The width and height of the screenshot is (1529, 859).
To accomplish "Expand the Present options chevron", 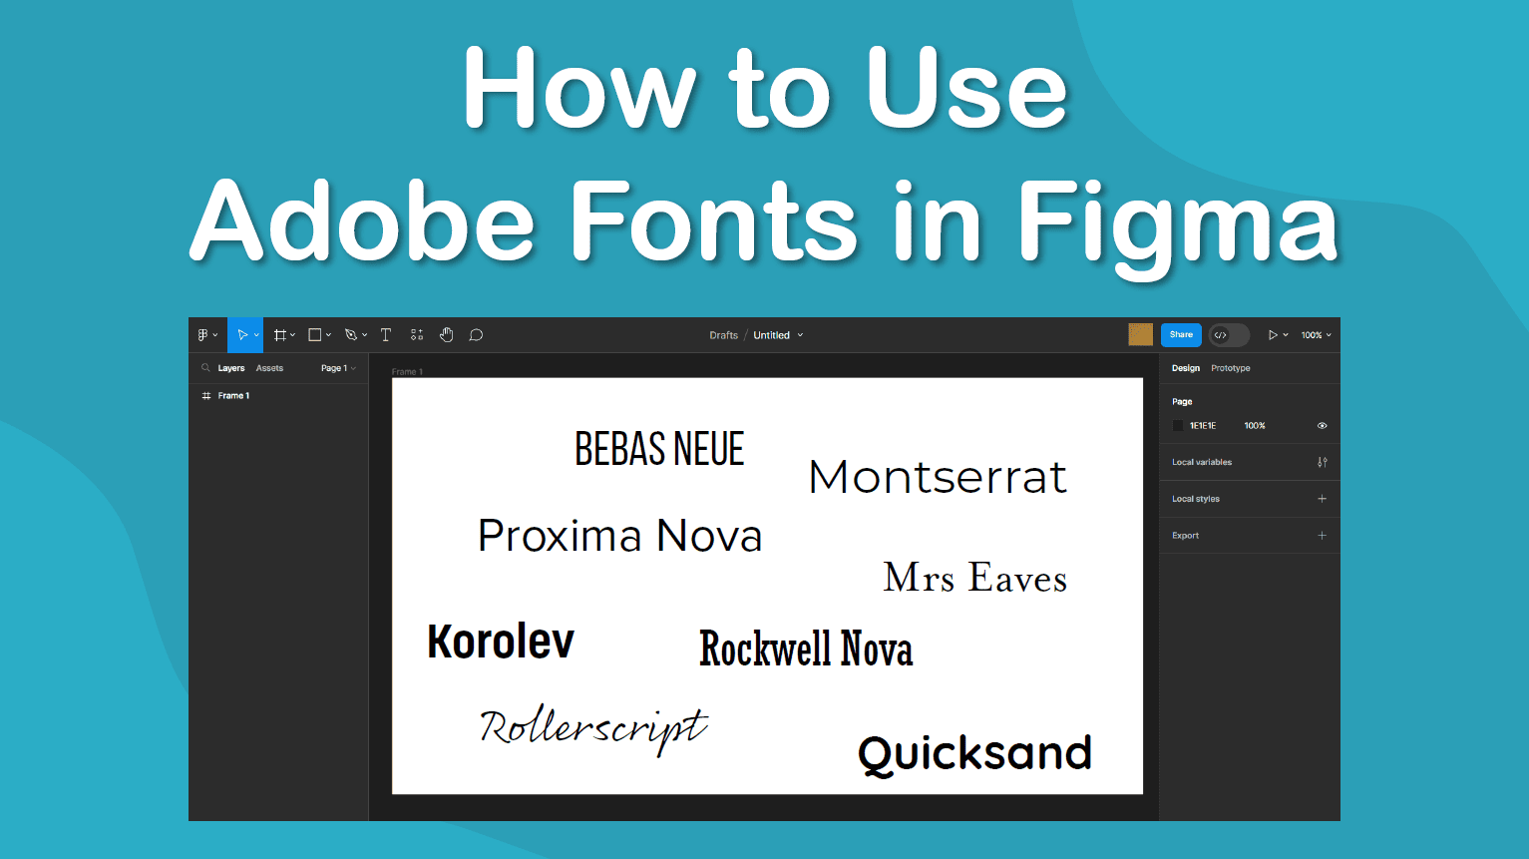I will [x=1286, y=335].
